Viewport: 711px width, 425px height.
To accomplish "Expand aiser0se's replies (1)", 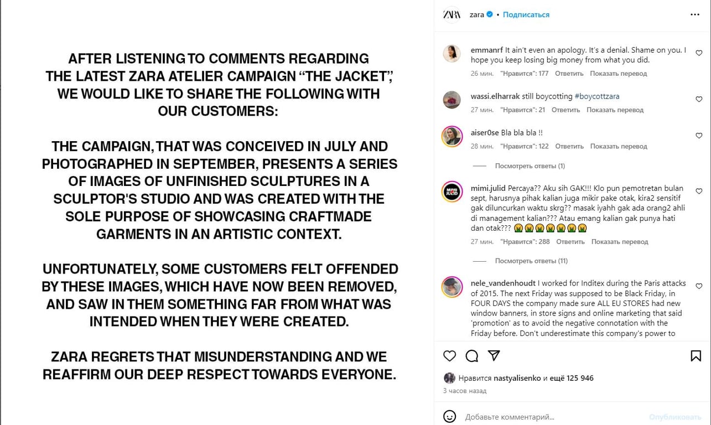I will point(530,166).
